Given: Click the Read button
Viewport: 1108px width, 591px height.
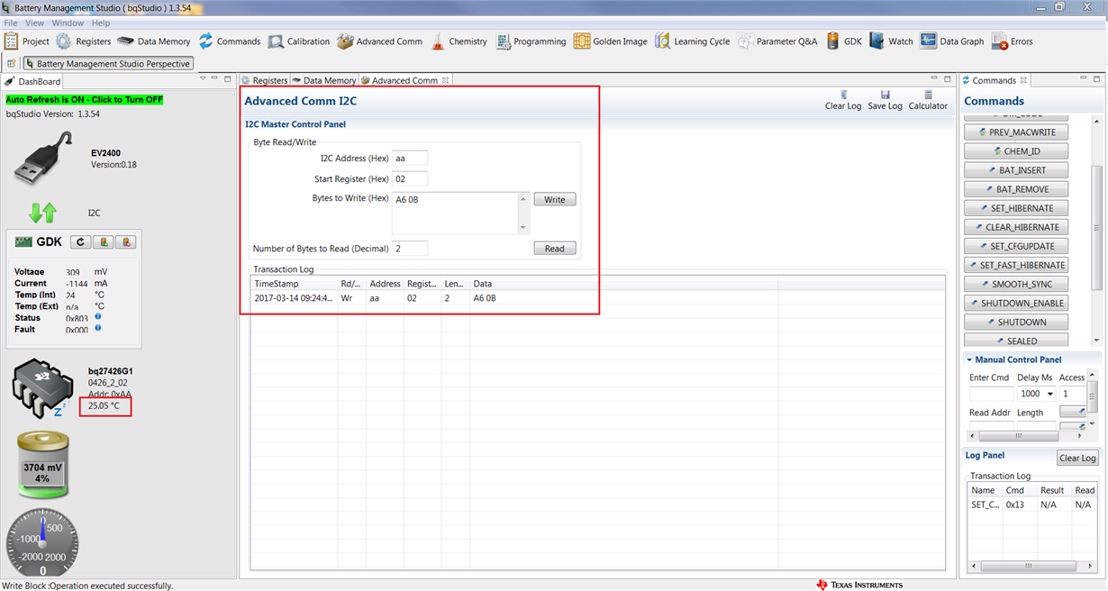Looking at the screenshot, I should point(555,249).
